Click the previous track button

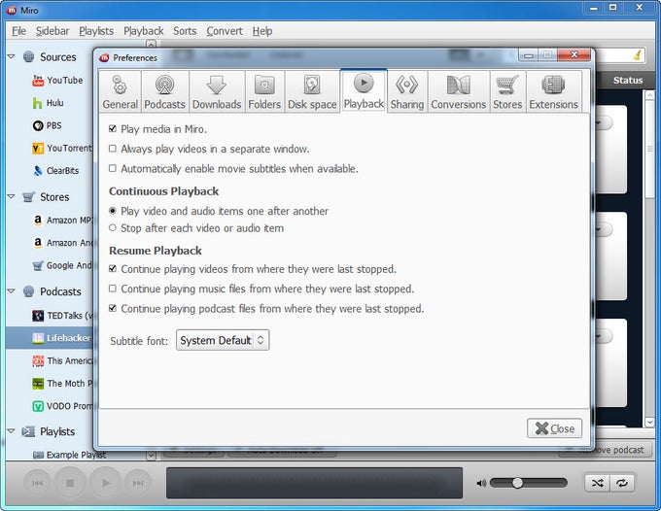pos(37,483)
